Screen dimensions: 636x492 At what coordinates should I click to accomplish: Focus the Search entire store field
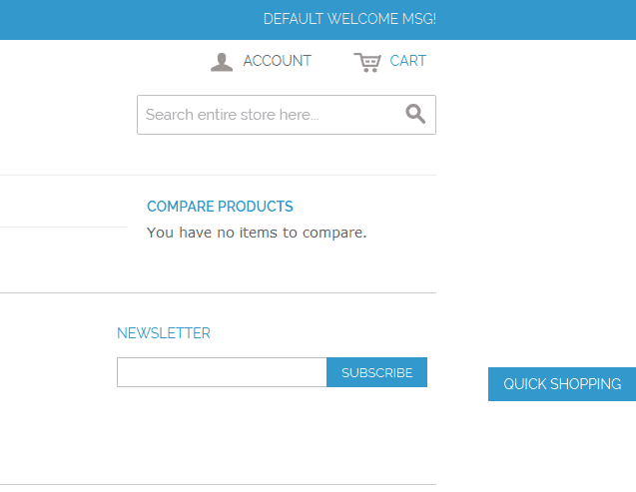click(x=272, y=115)
